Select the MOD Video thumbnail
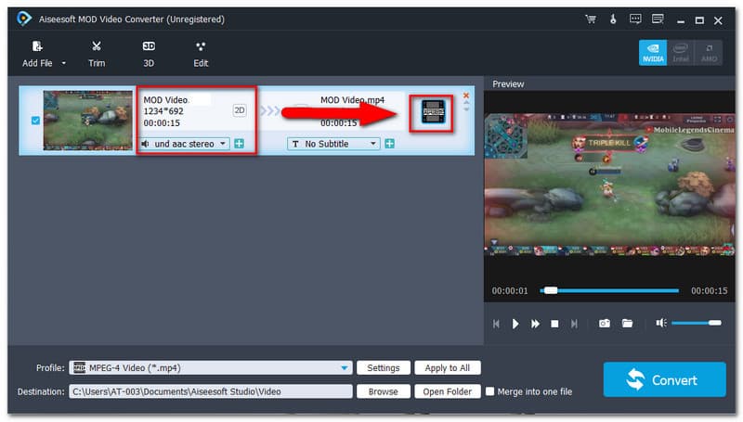Viewport: 743px width, 422px height. pyautogui.click(x=88, y=121)
